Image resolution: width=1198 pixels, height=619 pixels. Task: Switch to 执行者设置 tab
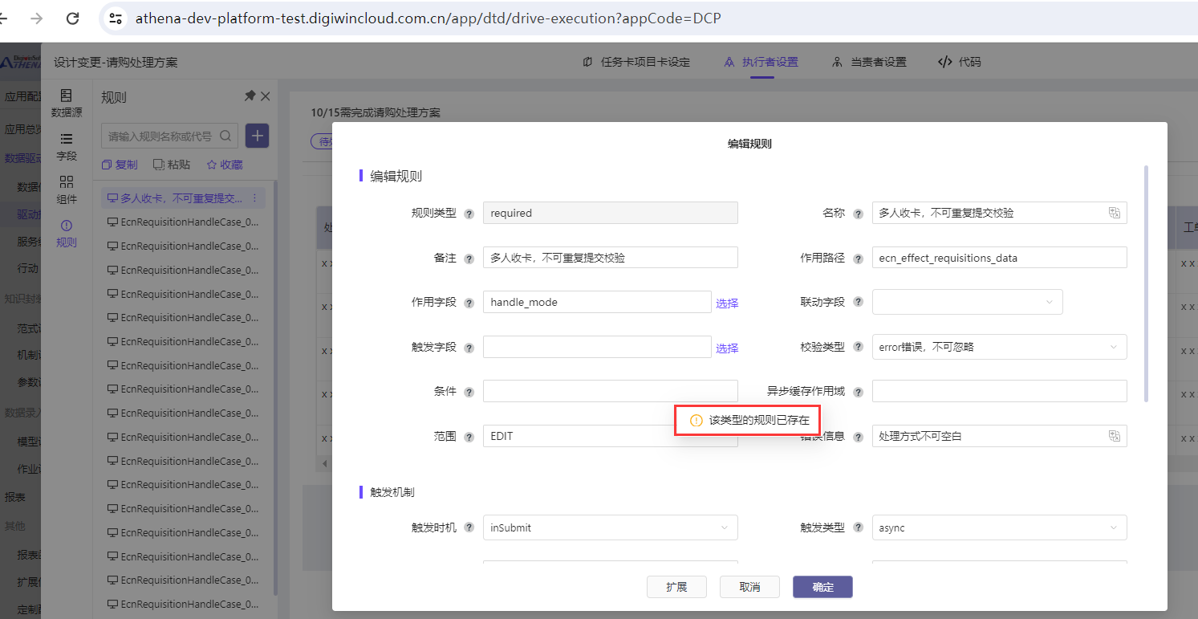[x=761, y=62]
